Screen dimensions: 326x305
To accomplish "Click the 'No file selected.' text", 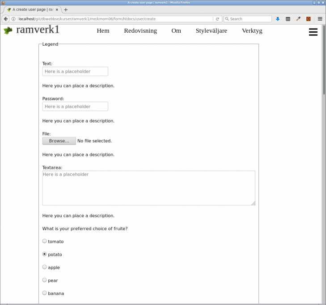I will (94, 141).
